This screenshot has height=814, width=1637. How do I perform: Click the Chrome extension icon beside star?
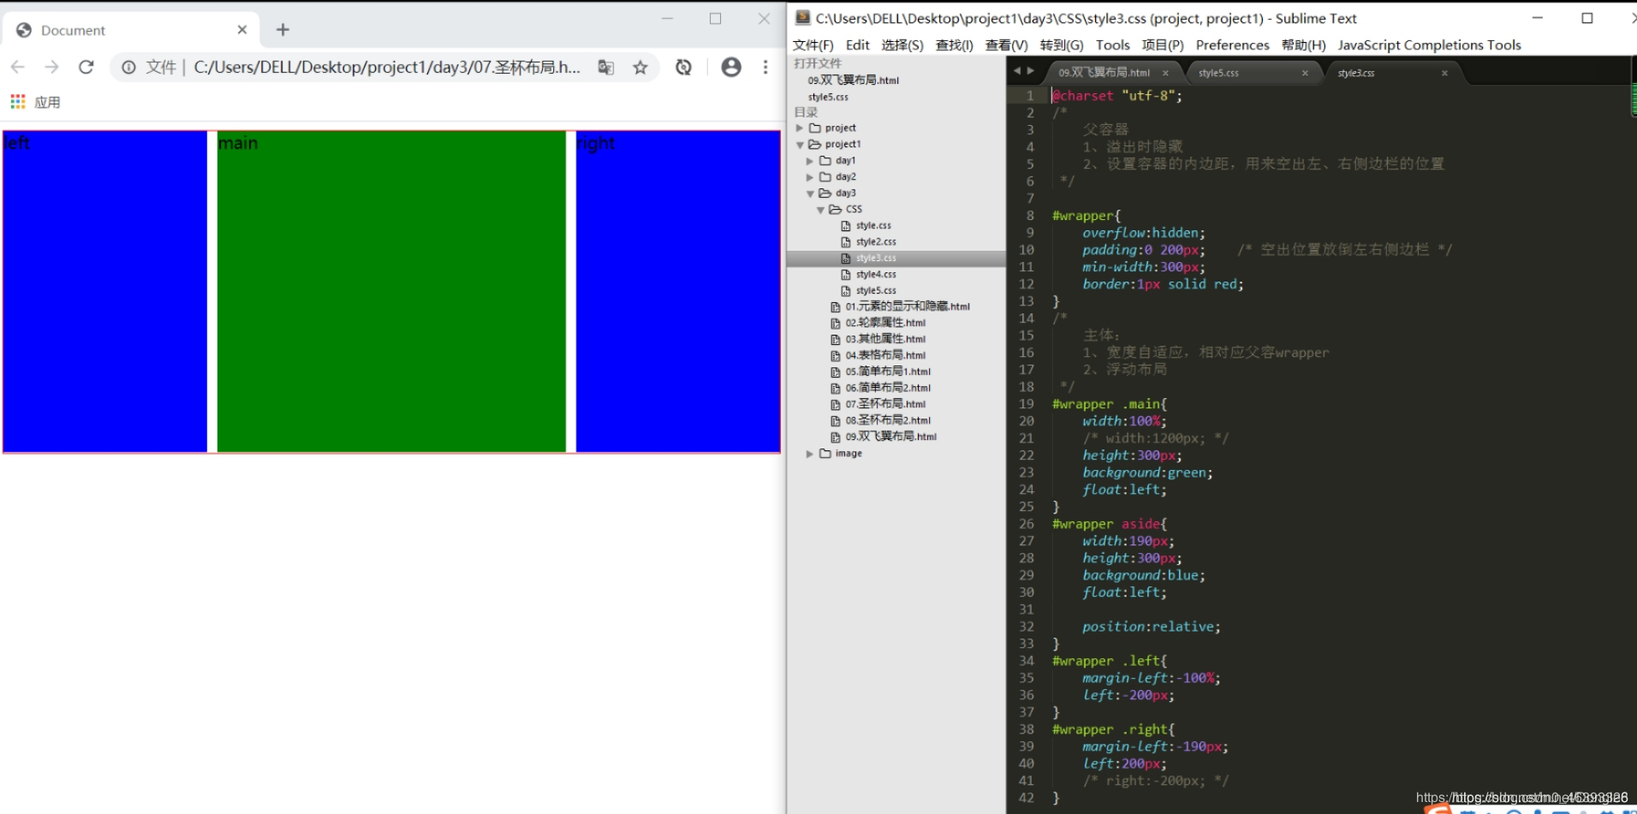(x=683, y=67)
